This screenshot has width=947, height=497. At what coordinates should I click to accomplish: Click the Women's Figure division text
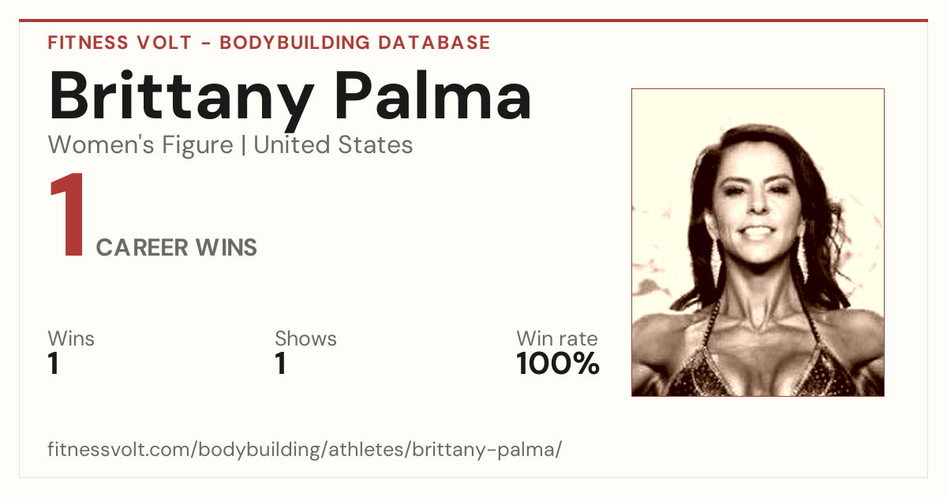(x=140, y=145)
